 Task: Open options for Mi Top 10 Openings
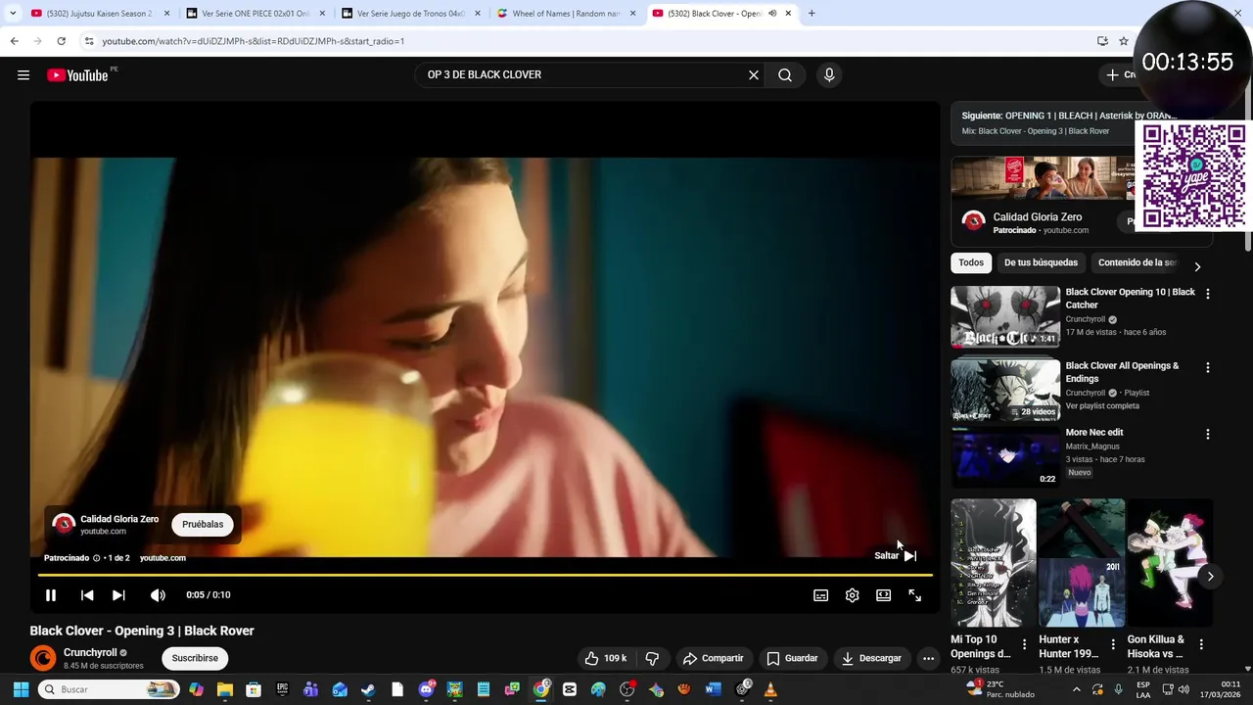click(x=1025, y=644)
